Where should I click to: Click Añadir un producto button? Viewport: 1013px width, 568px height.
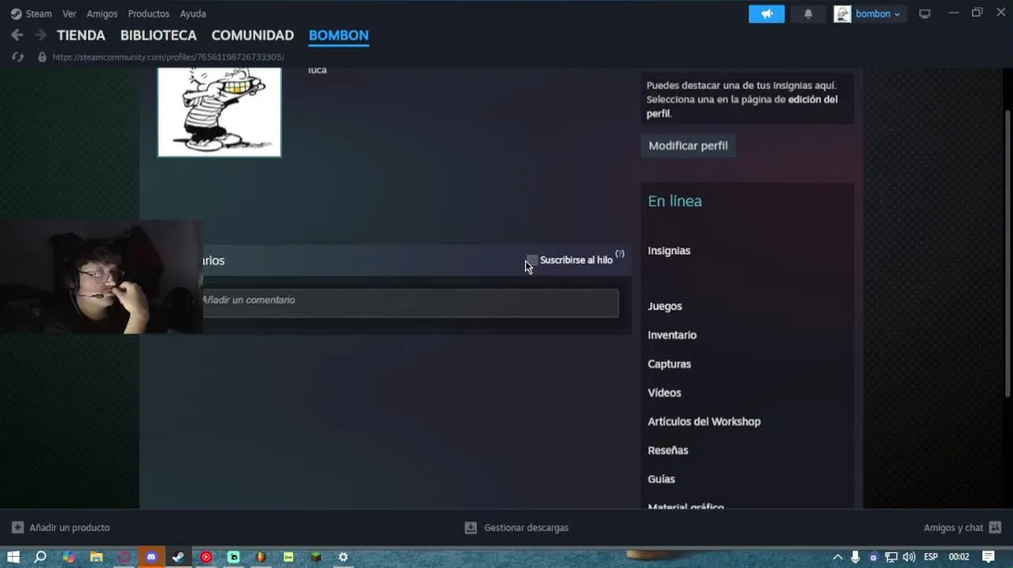pos(61,527)
